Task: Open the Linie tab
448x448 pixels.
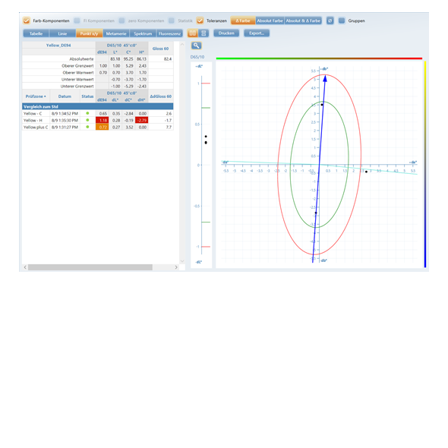Action: [x=62, y=33]
